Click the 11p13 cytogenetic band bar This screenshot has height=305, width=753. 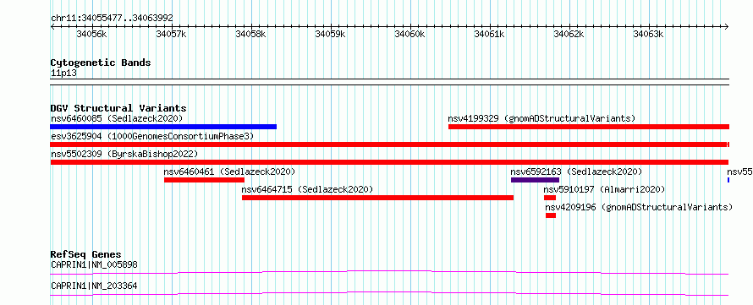pyautogui.click(x=389, y=81)
